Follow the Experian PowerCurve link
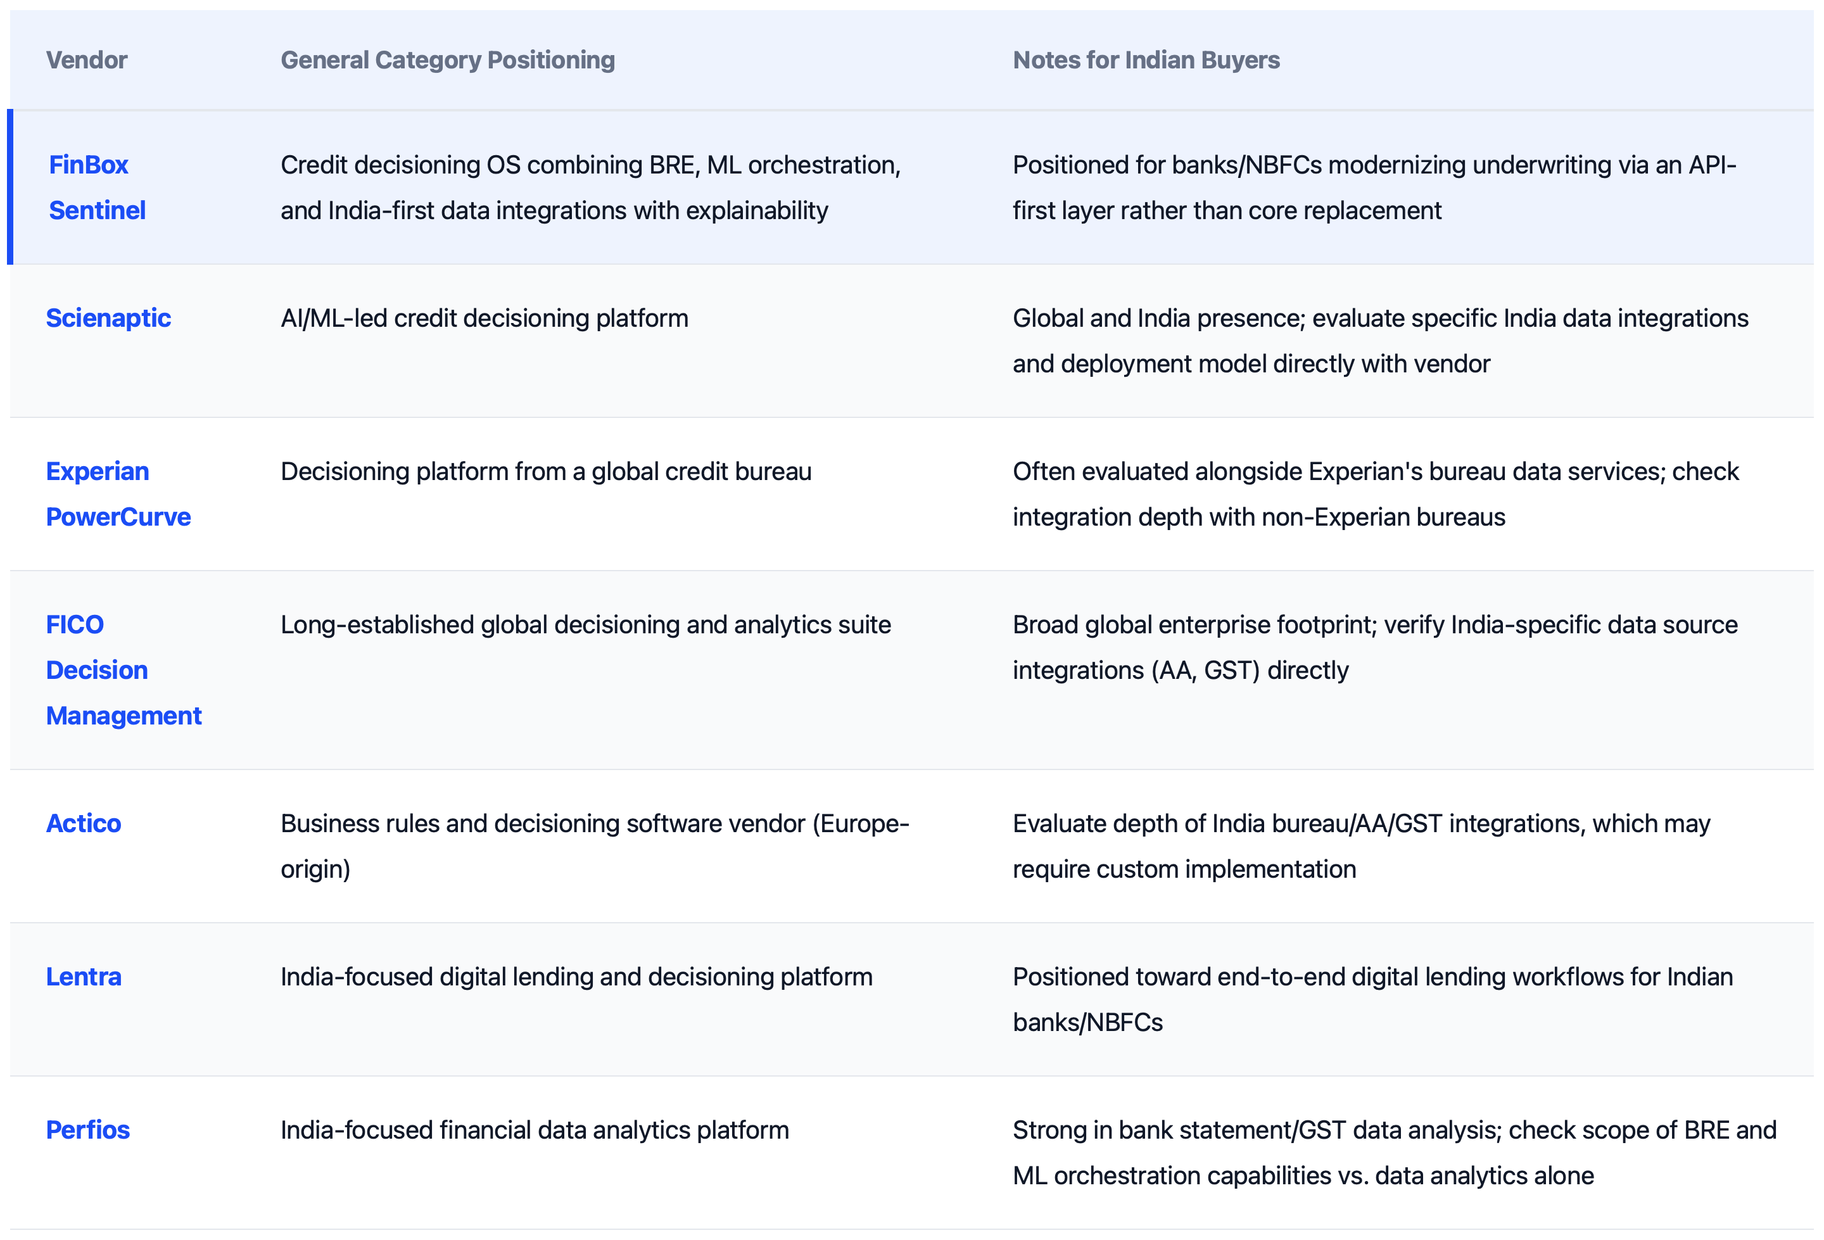This screenshot has height=1240, width=1824. click(118, 493)
